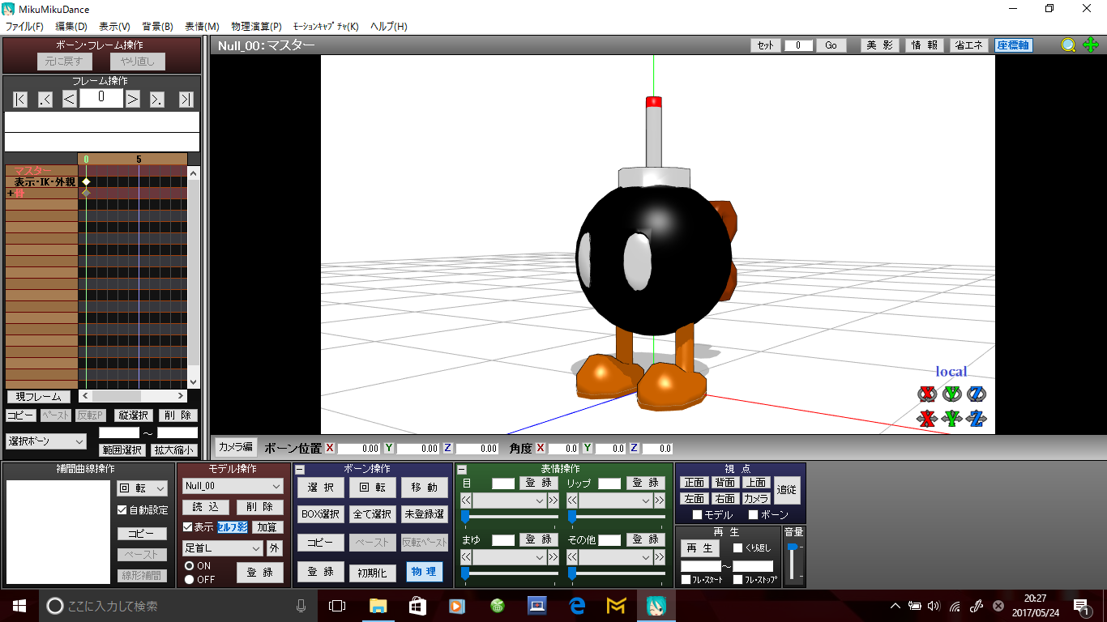Click the red X move axis icon
Viewport: 1107px width, 622px height.
pyautogui.click(x=927, y=419)
